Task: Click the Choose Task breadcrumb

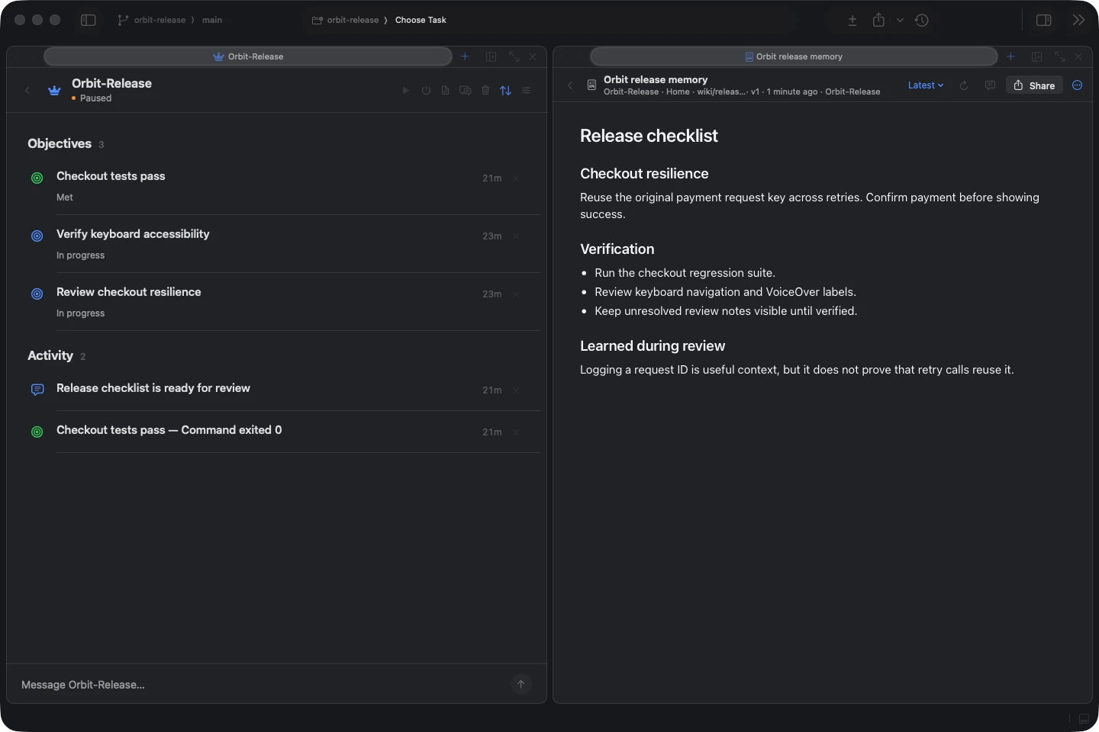Action: pos(421,20)
